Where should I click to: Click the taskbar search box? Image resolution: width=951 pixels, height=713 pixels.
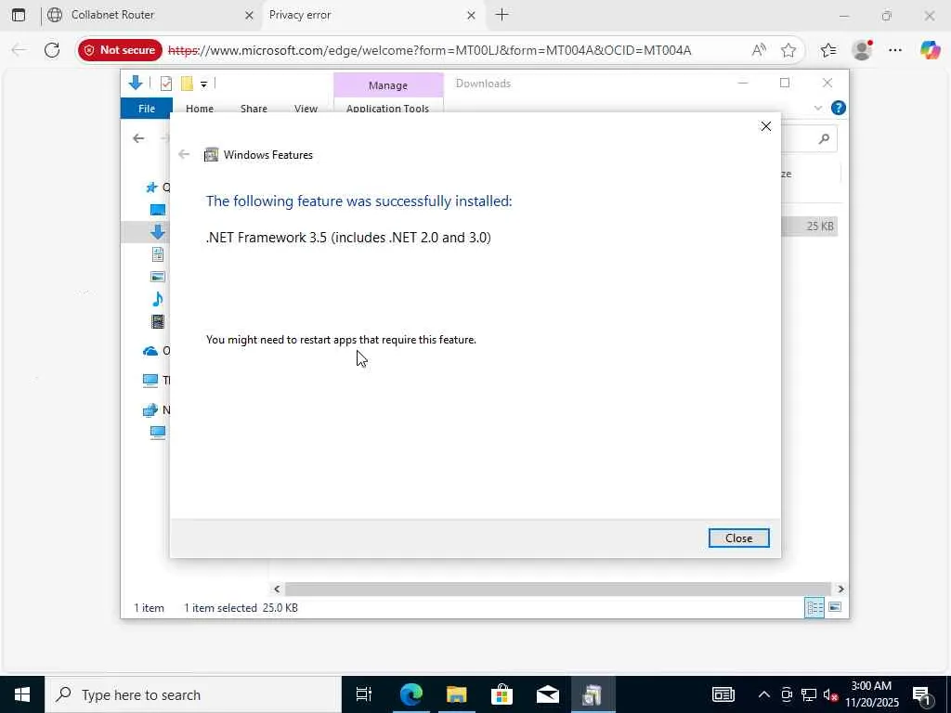(x=193, y=694)
